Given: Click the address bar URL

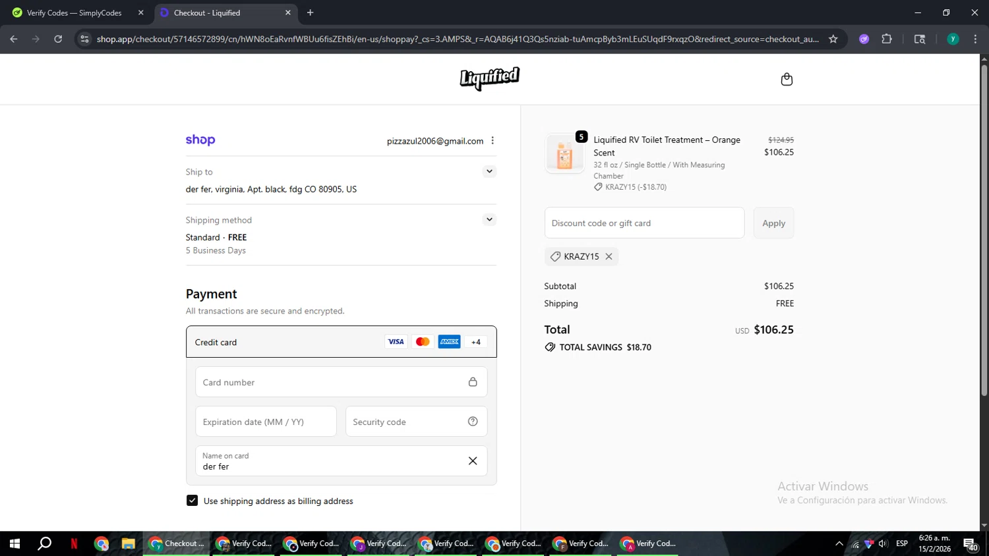Looking at the screenshot, I should (x=458, y=39).
